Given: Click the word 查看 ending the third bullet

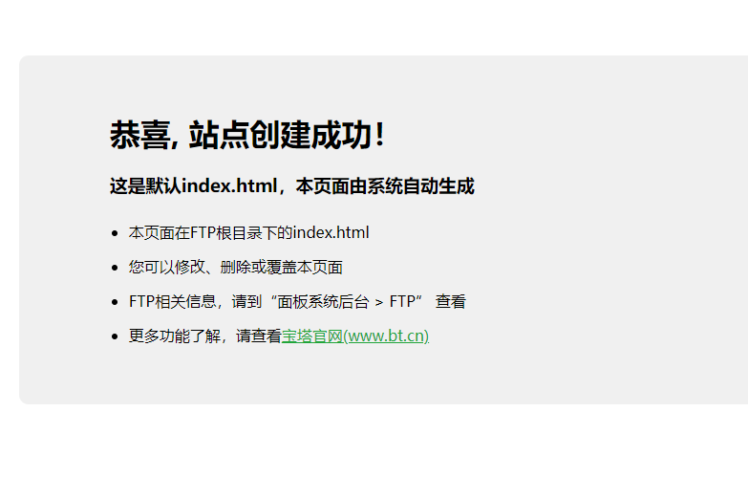Looking at the screenshot, I should pos(450,302).
